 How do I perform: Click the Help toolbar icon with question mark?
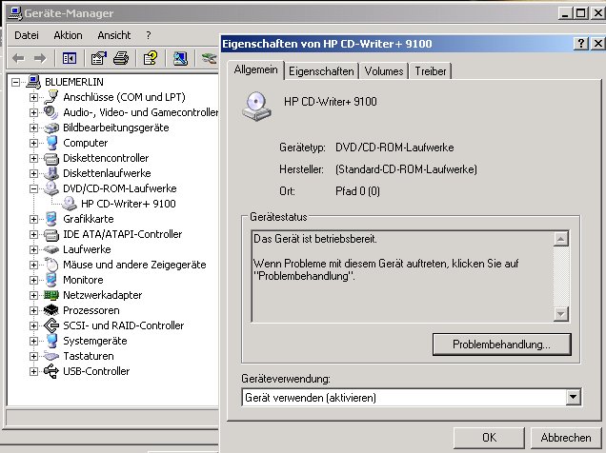[151, 59]
